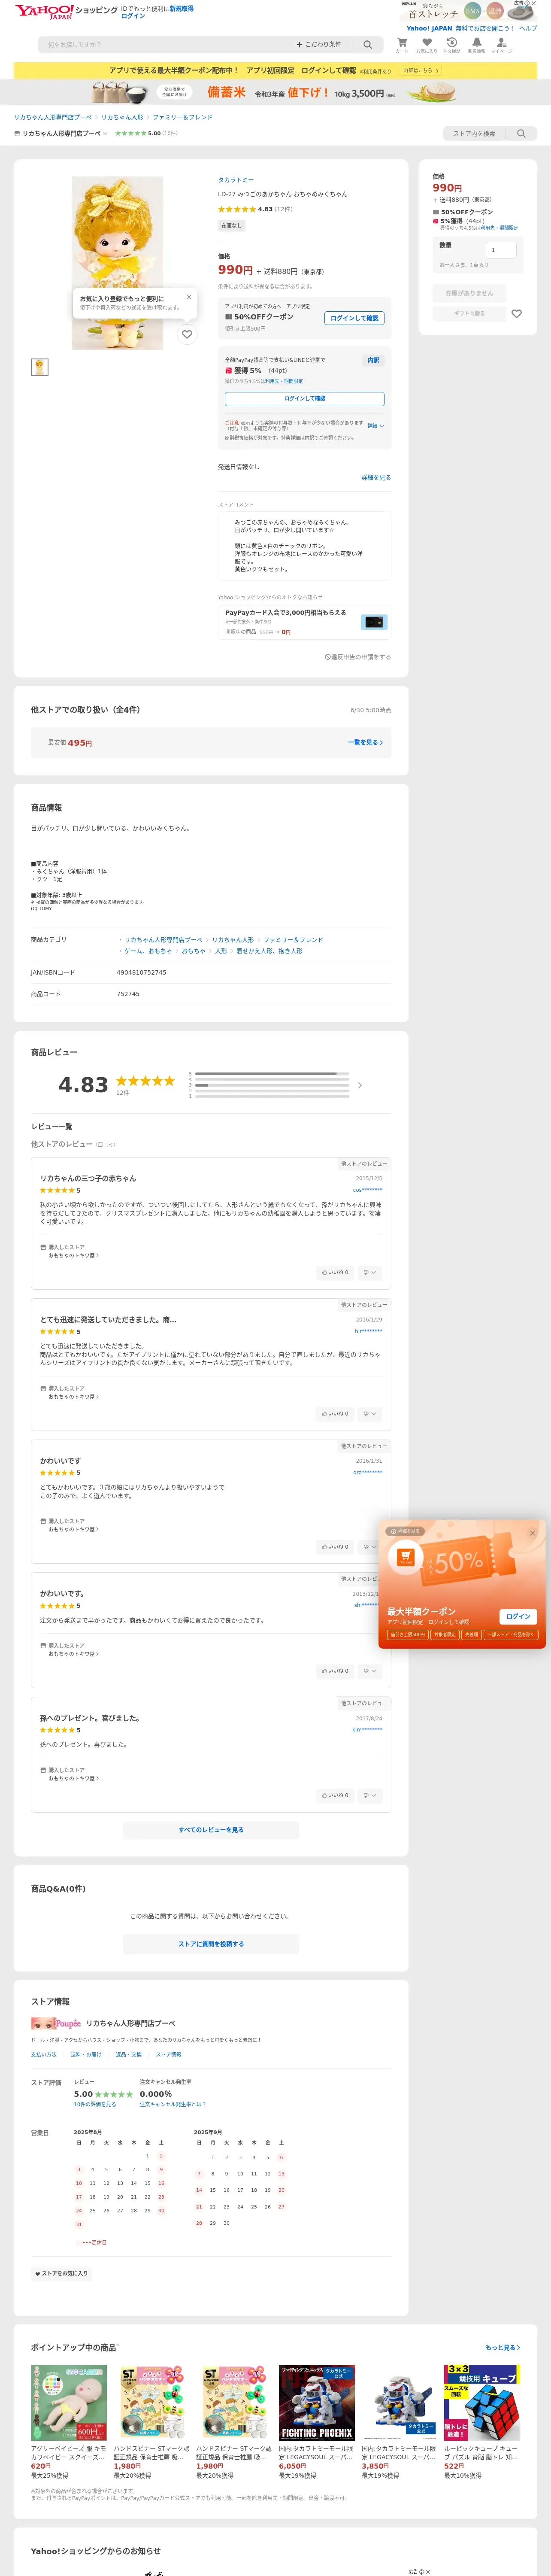Open the dropdown on the 2016/1/31 review

pos(369,1546)
